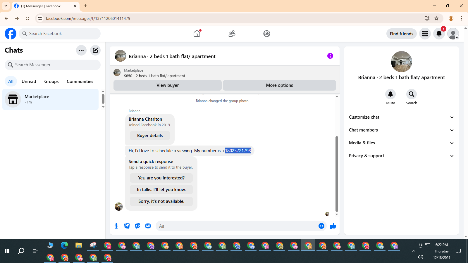Screen dimensions: 468x263
Task: Click the listing photo in the details panel
Action: (x=402, y=62)
